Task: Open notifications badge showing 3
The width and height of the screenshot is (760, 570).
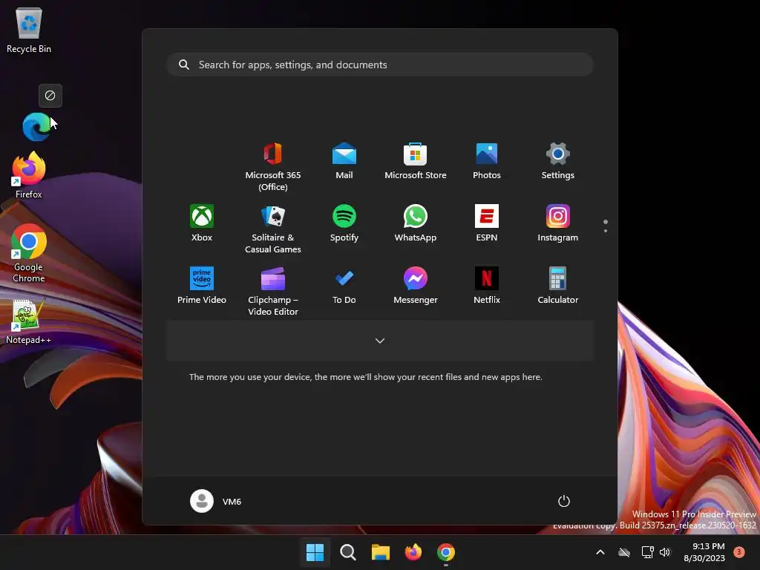Action: click(739, 551)
